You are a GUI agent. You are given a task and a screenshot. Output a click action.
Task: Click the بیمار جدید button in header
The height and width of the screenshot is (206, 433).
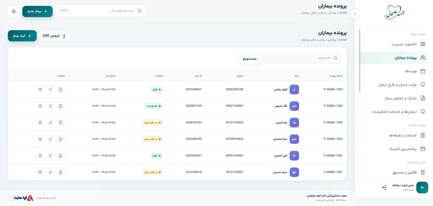[37, 11]
